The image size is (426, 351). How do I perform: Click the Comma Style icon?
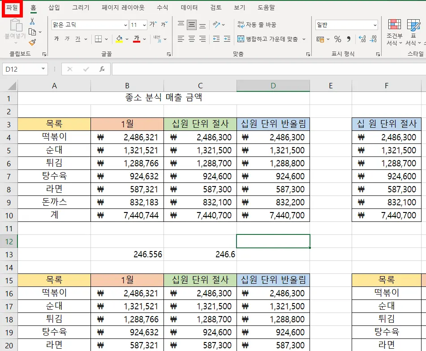[349, 39]
